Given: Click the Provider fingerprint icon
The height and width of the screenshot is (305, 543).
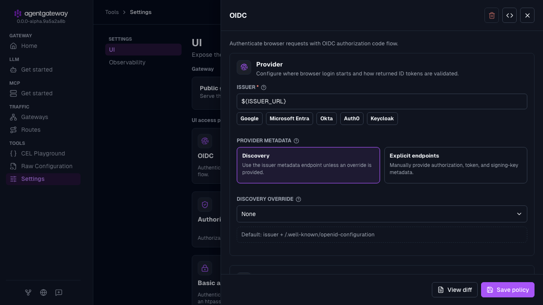Looking at the screenshot, I should tap(244, 67).
